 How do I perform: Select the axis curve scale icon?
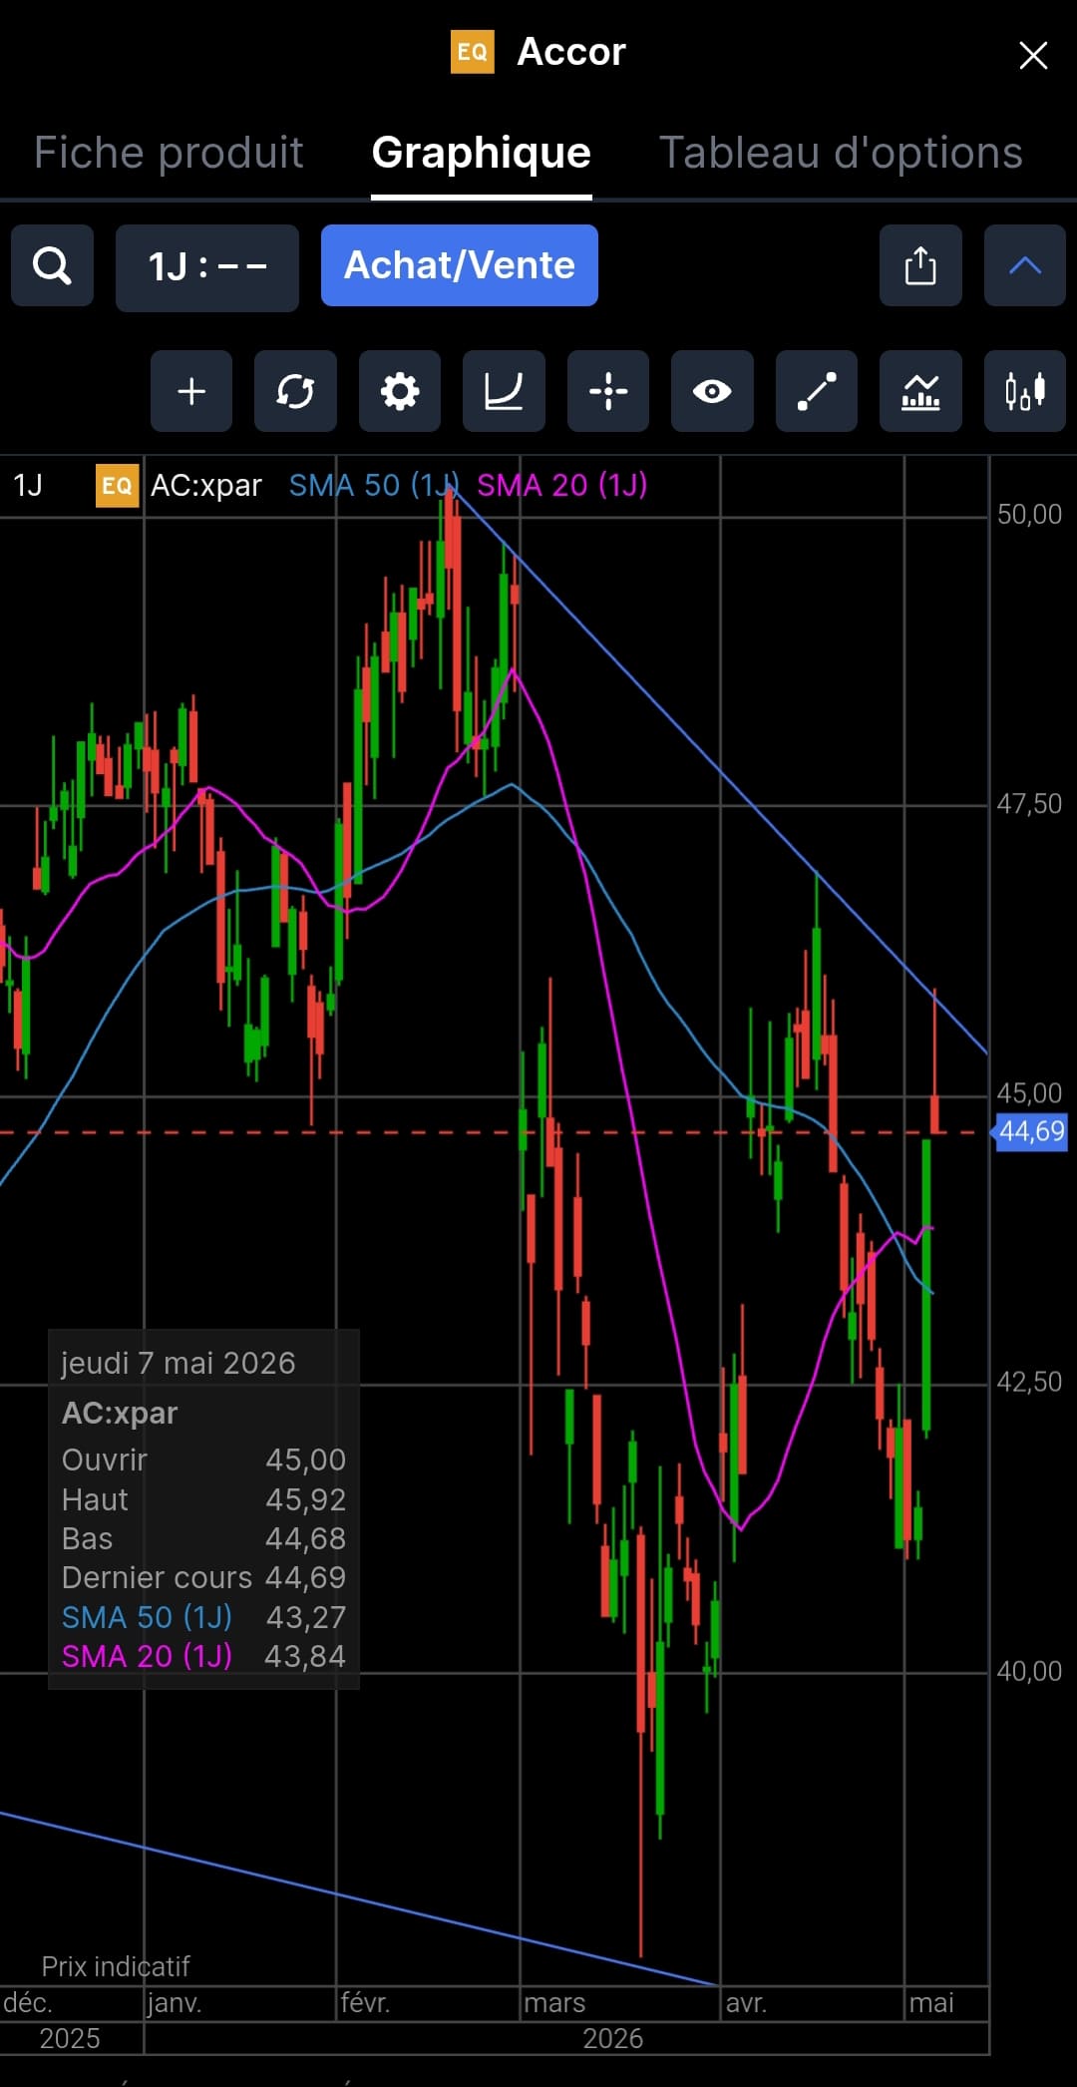click(504, 391)
